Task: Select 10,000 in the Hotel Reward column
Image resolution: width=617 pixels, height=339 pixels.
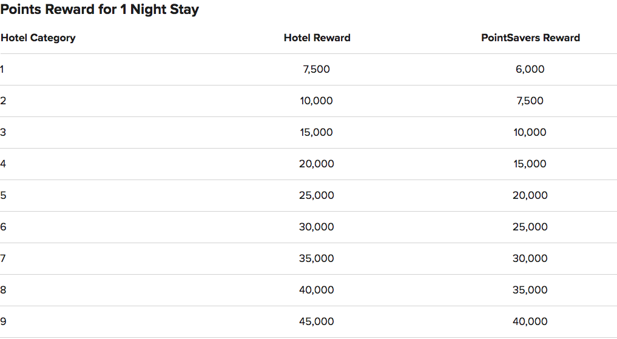Action: 316,101
